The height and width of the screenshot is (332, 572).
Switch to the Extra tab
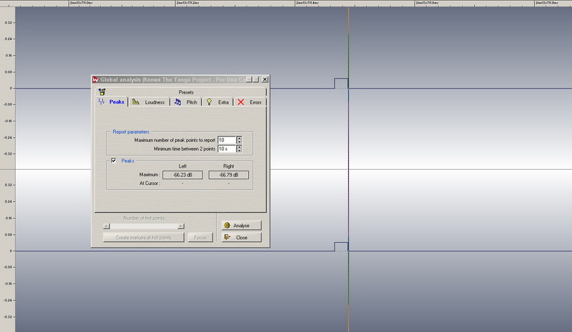point(218,102)
